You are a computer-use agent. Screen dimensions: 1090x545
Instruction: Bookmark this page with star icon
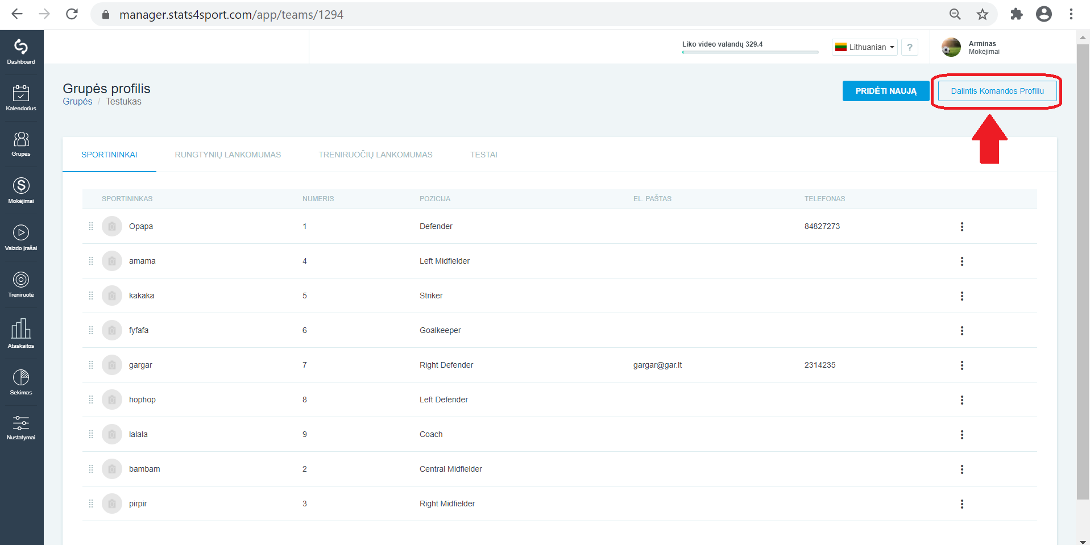[983, 14]
